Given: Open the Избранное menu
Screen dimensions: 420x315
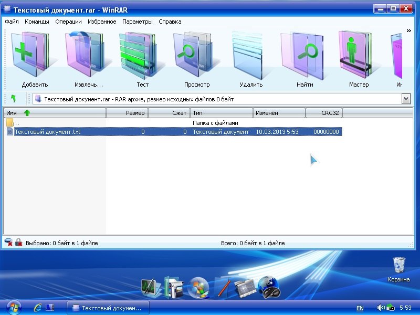Looking at the screenshot, I should pyautogui.click(x=102, y=22).
